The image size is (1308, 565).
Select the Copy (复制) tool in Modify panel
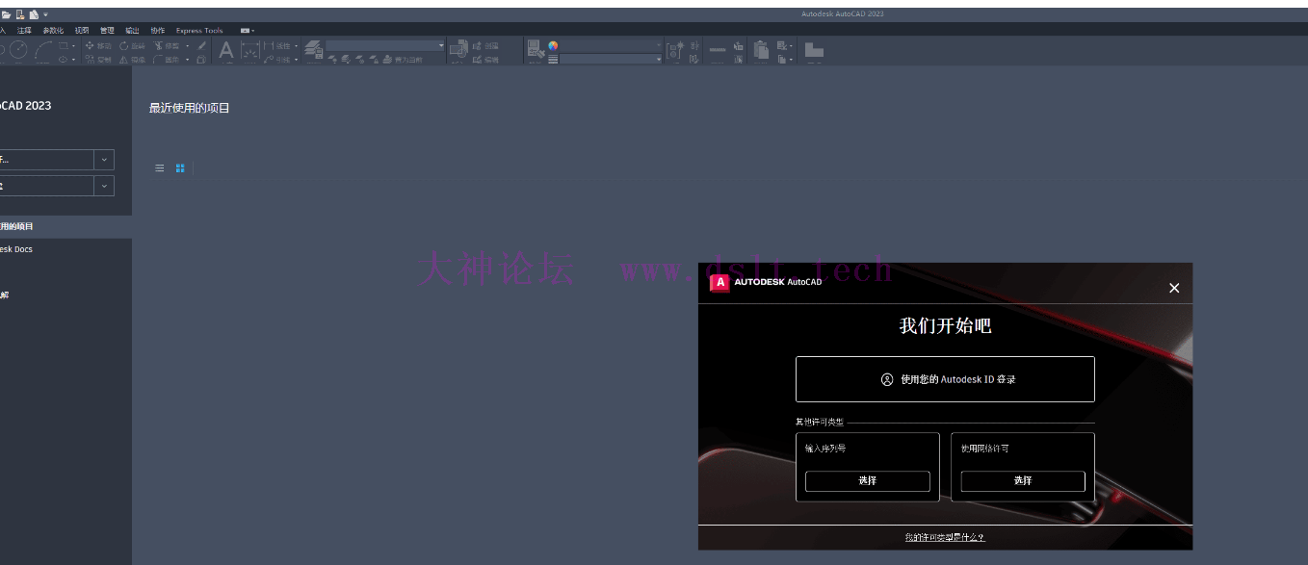tap(98, 60)
